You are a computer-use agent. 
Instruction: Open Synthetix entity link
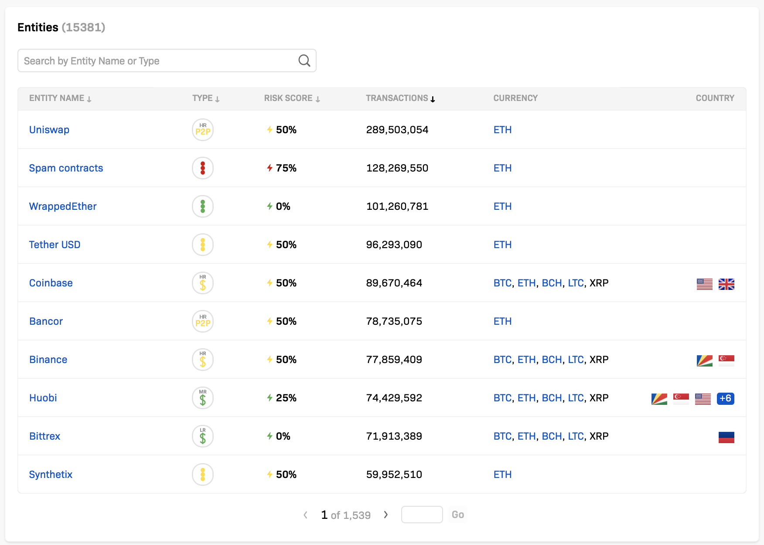click(x=51, y=474)
